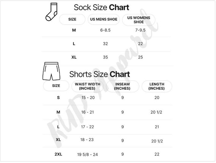216x163 pixels.
Task: Select the sock size XL row label
Action: click(x=74, y=57)
